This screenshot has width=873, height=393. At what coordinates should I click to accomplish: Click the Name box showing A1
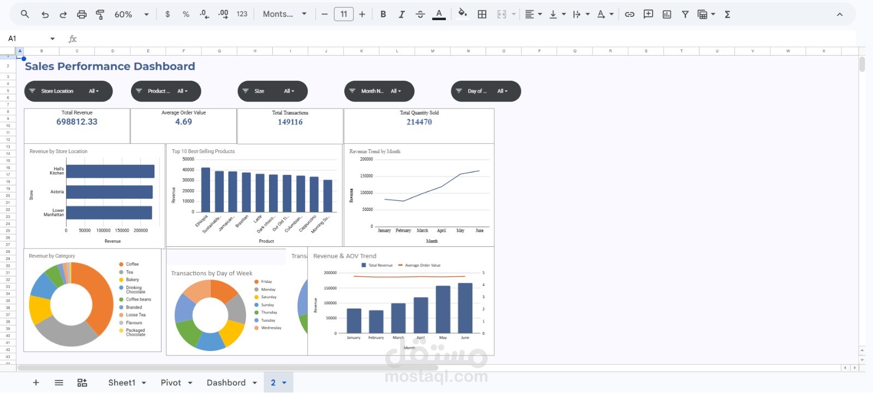click(x=27, y=39)
